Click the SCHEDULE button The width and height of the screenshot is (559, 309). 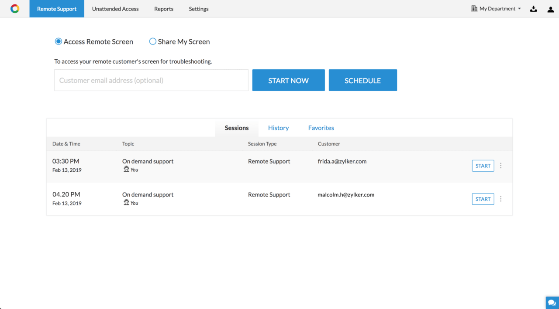click(362, 80)
